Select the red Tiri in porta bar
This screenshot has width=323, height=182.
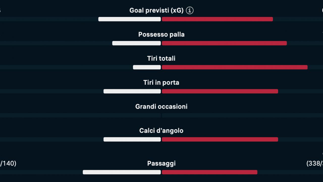tap(220, 91)
